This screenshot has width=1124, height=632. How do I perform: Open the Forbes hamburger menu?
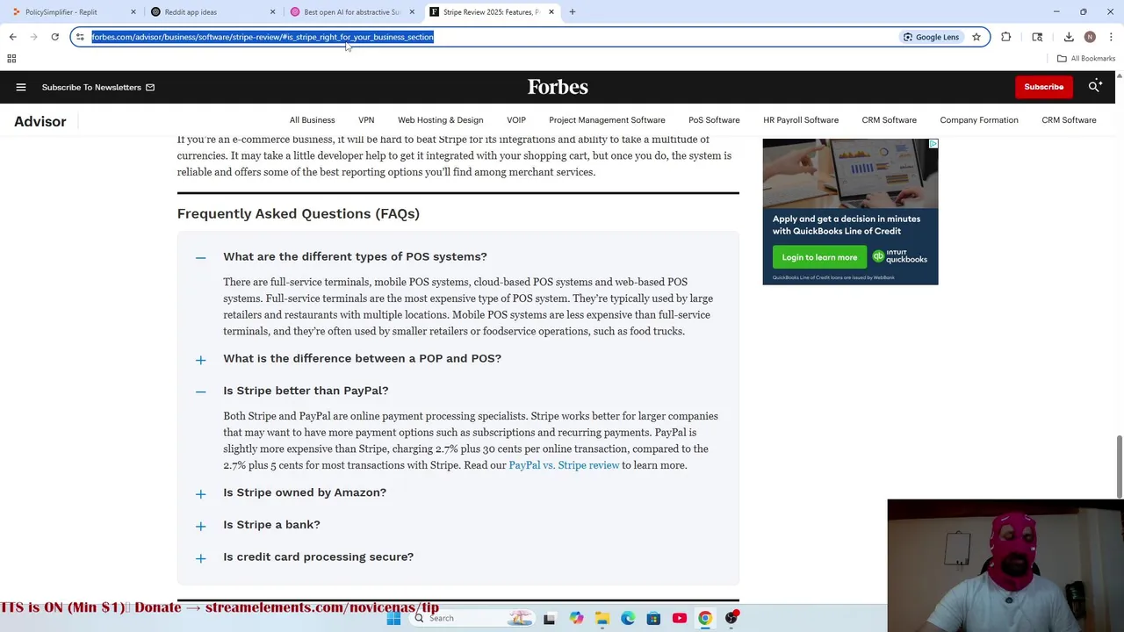(x=21, y=87)
